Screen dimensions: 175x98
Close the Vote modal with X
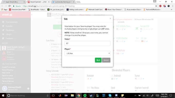point(110,18)
